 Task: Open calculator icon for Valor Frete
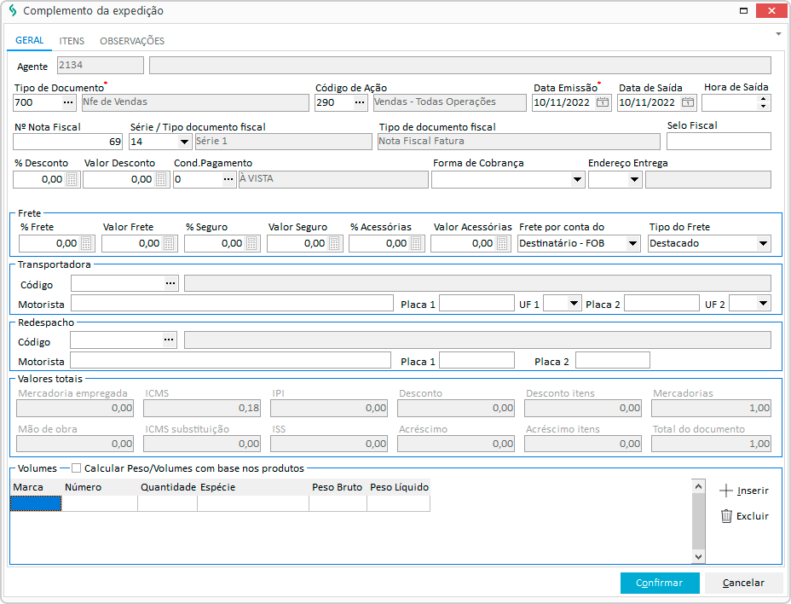coord(170,244)
